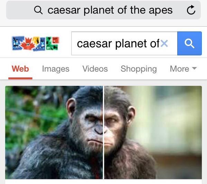Click the magnifier icon in the address bar

click(38, 10)
